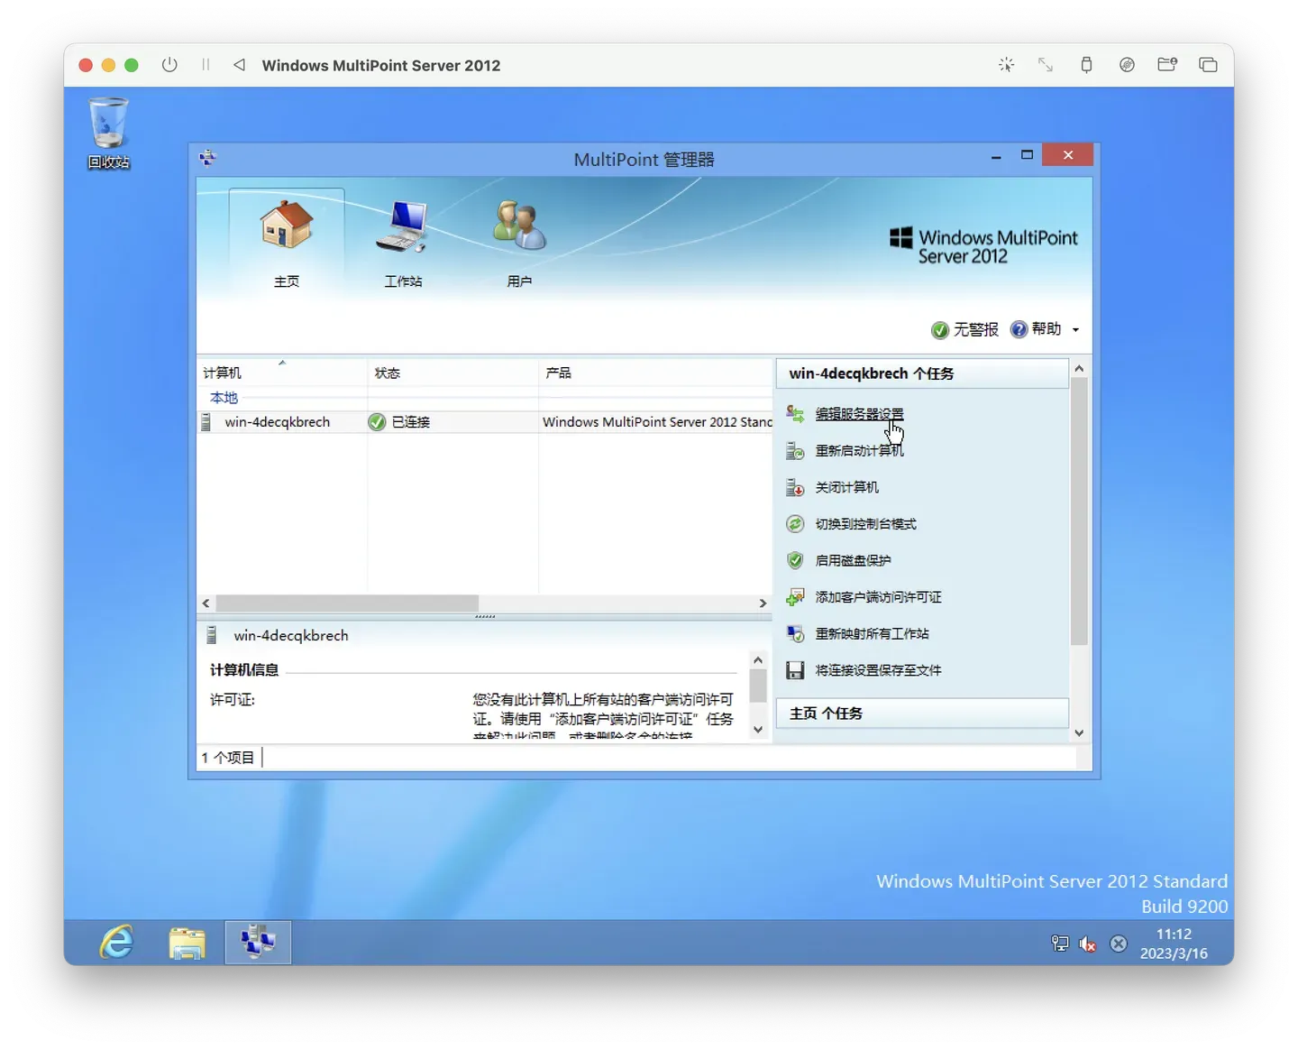
Task: Click the Windows MultiPoint Server 2012 product cell
Action: (657, 422)
